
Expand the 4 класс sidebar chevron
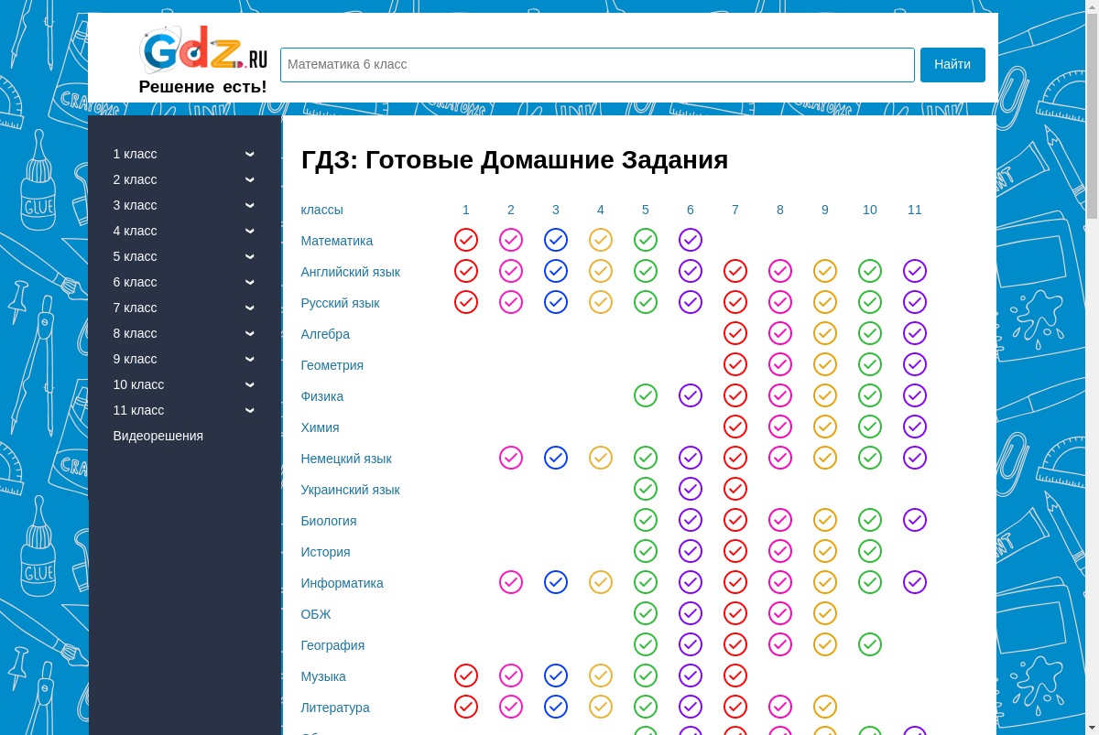tap(250, 231)
